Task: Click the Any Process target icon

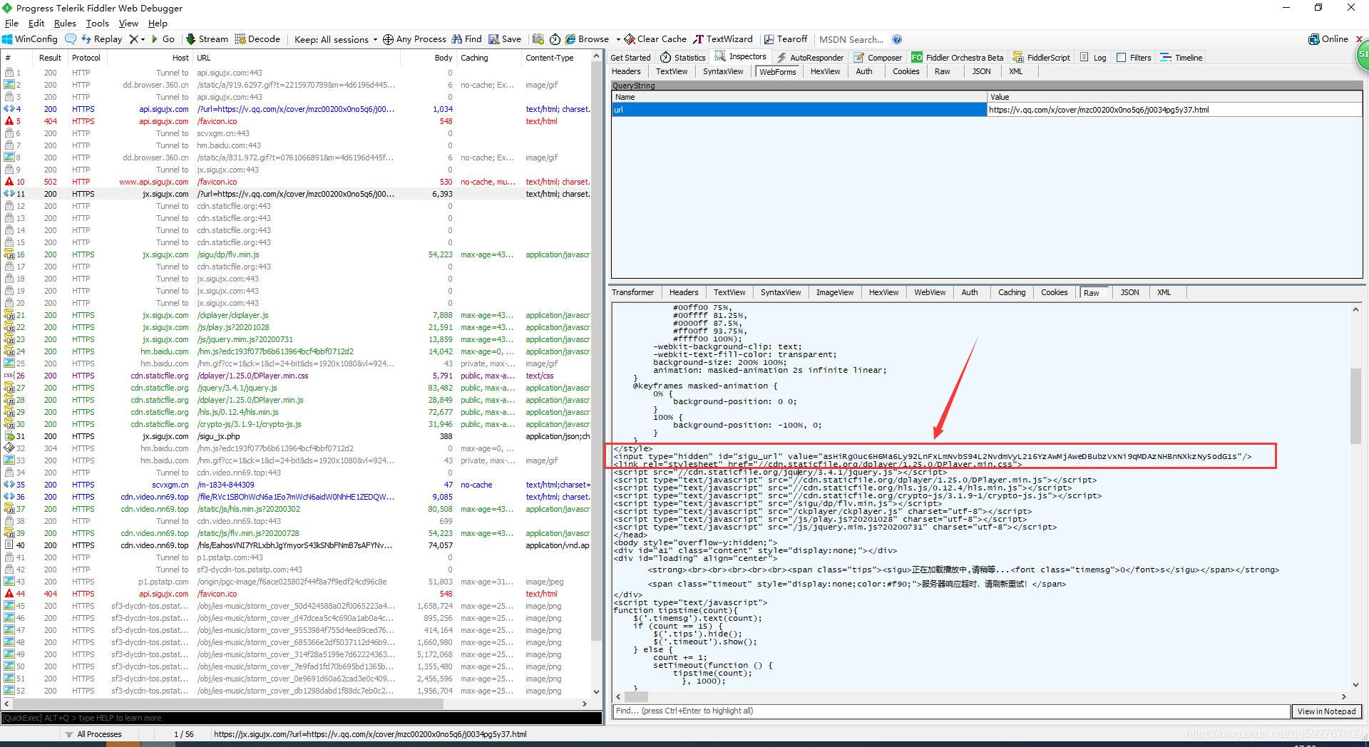Action: click(388, 39)
